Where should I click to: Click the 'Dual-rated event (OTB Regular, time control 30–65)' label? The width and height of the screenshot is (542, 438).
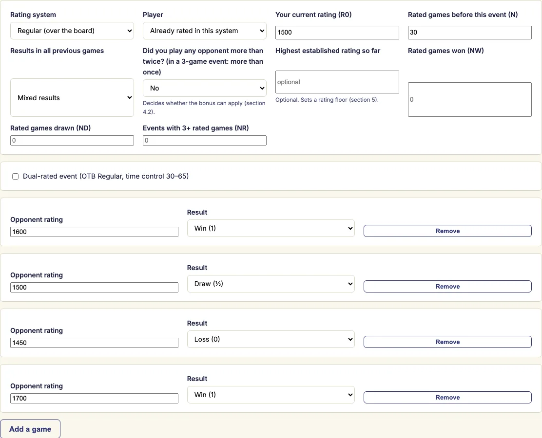tap(106, 176)
